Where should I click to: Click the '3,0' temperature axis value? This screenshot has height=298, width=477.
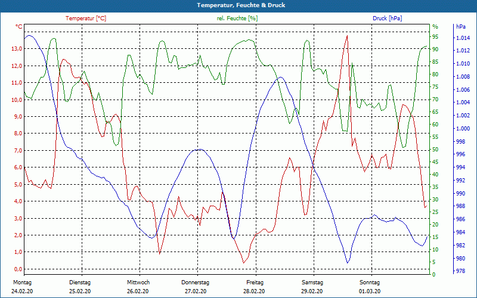[x=18, y=218]
